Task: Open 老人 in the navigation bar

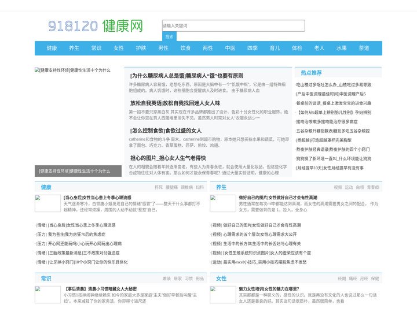Action: point(319,48)
